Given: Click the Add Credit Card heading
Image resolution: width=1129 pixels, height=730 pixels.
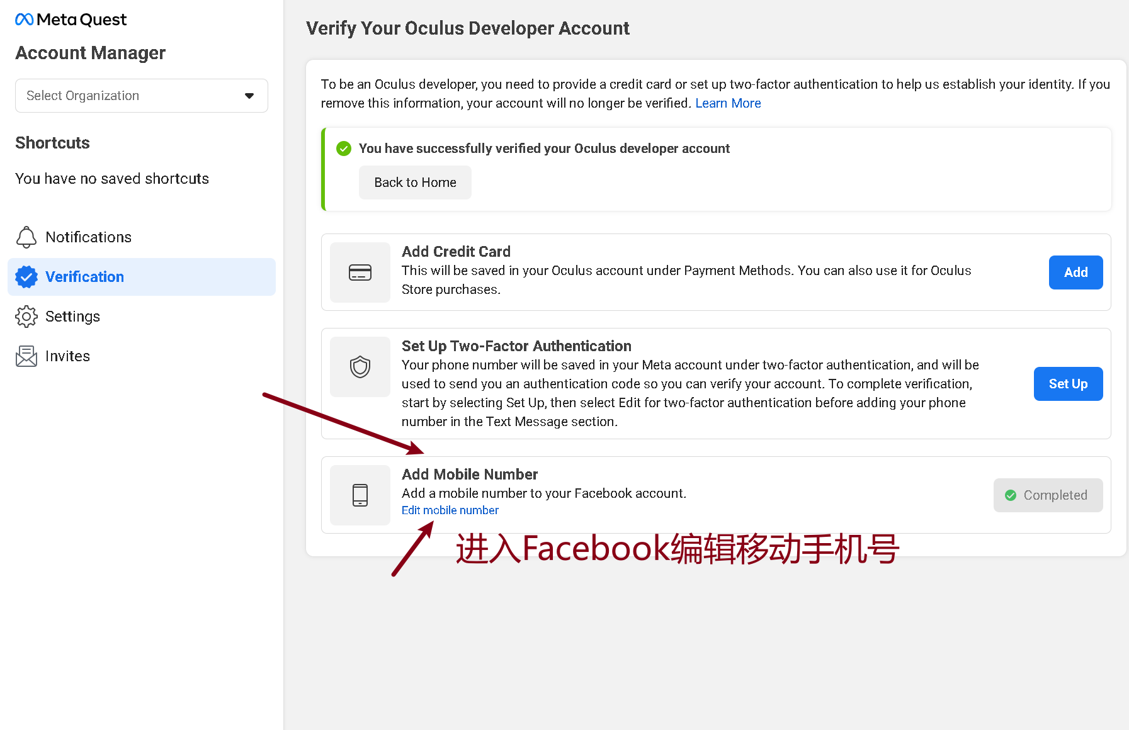Looking at the screenshot, I should coord(456,252).
